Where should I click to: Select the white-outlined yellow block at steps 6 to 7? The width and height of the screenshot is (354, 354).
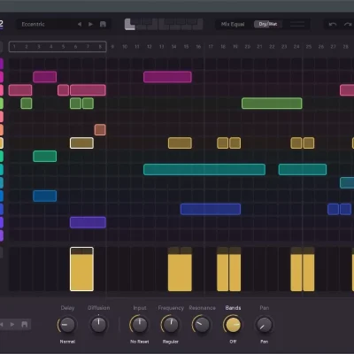pos(81,143)
